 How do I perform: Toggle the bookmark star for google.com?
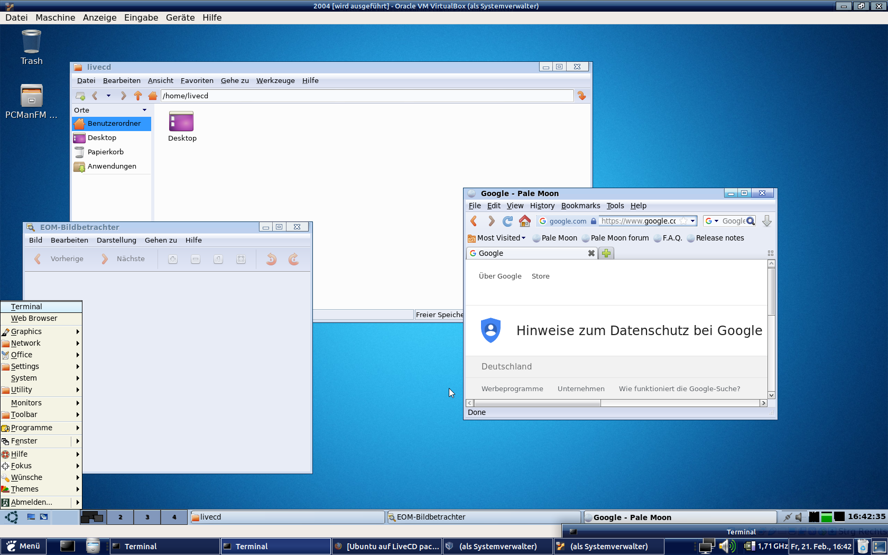coord(683,221)
